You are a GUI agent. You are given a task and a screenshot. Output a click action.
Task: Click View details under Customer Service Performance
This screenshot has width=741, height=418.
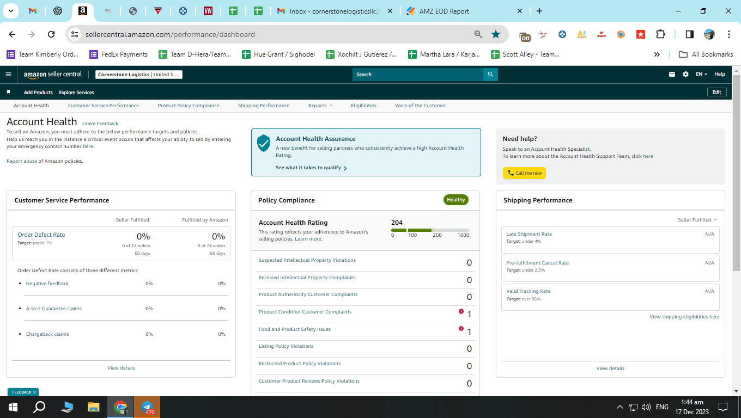click(x=121, y=368)
